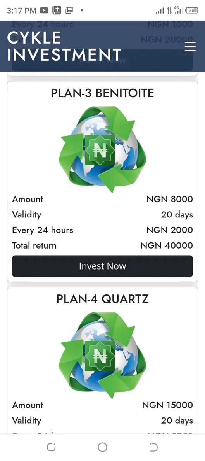Select the PLAN-4 QUARTZ heading

tap(102, 299)
